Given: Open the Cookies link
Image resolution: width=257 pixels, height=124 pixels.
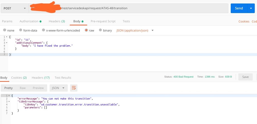Looking at the screenshot, I should pyautogui.click(x=244, y=21).
